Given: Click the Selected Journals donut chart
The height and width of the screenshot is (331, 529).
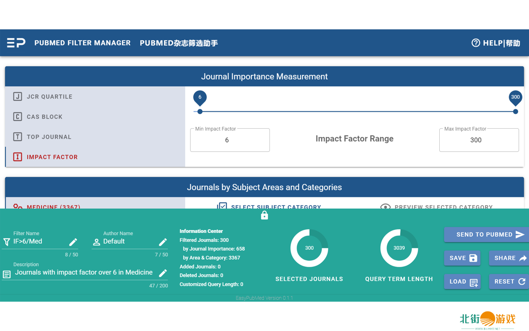Looking at the screenshot, I should (309, 248).
